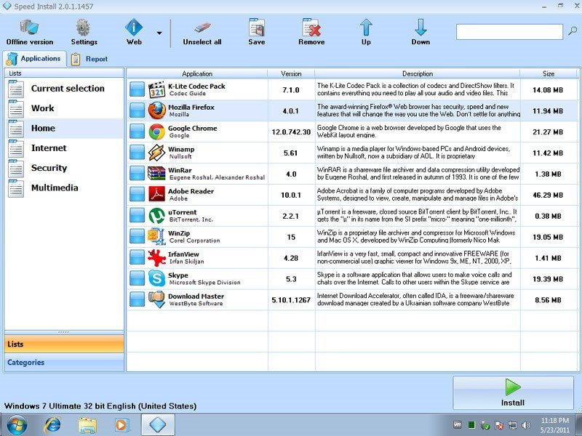Viewport: 582px width, 436px height.
Task: Click the search magnifier icon
Action: click(x=573, y=31)
